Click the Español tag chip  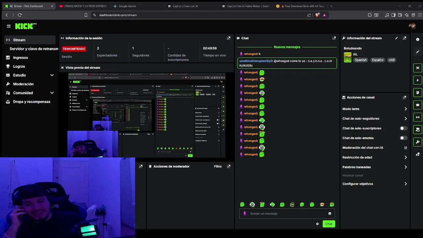(x=377, y=60)
